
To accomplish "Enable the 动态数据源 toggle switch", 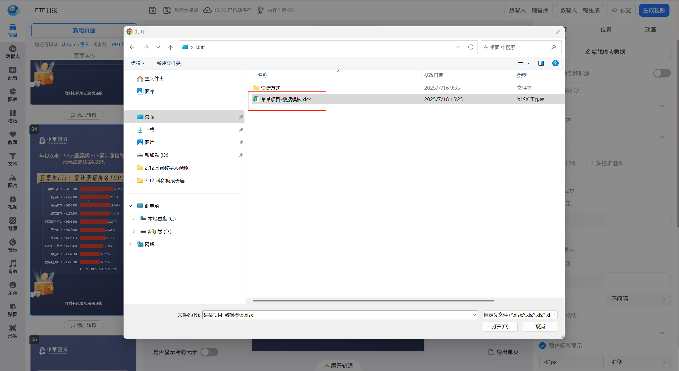I will coord(662,73).
